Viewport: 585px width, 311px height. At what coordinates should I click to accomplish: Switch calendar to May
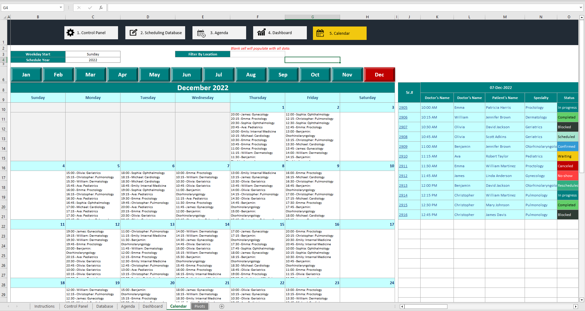155,75
